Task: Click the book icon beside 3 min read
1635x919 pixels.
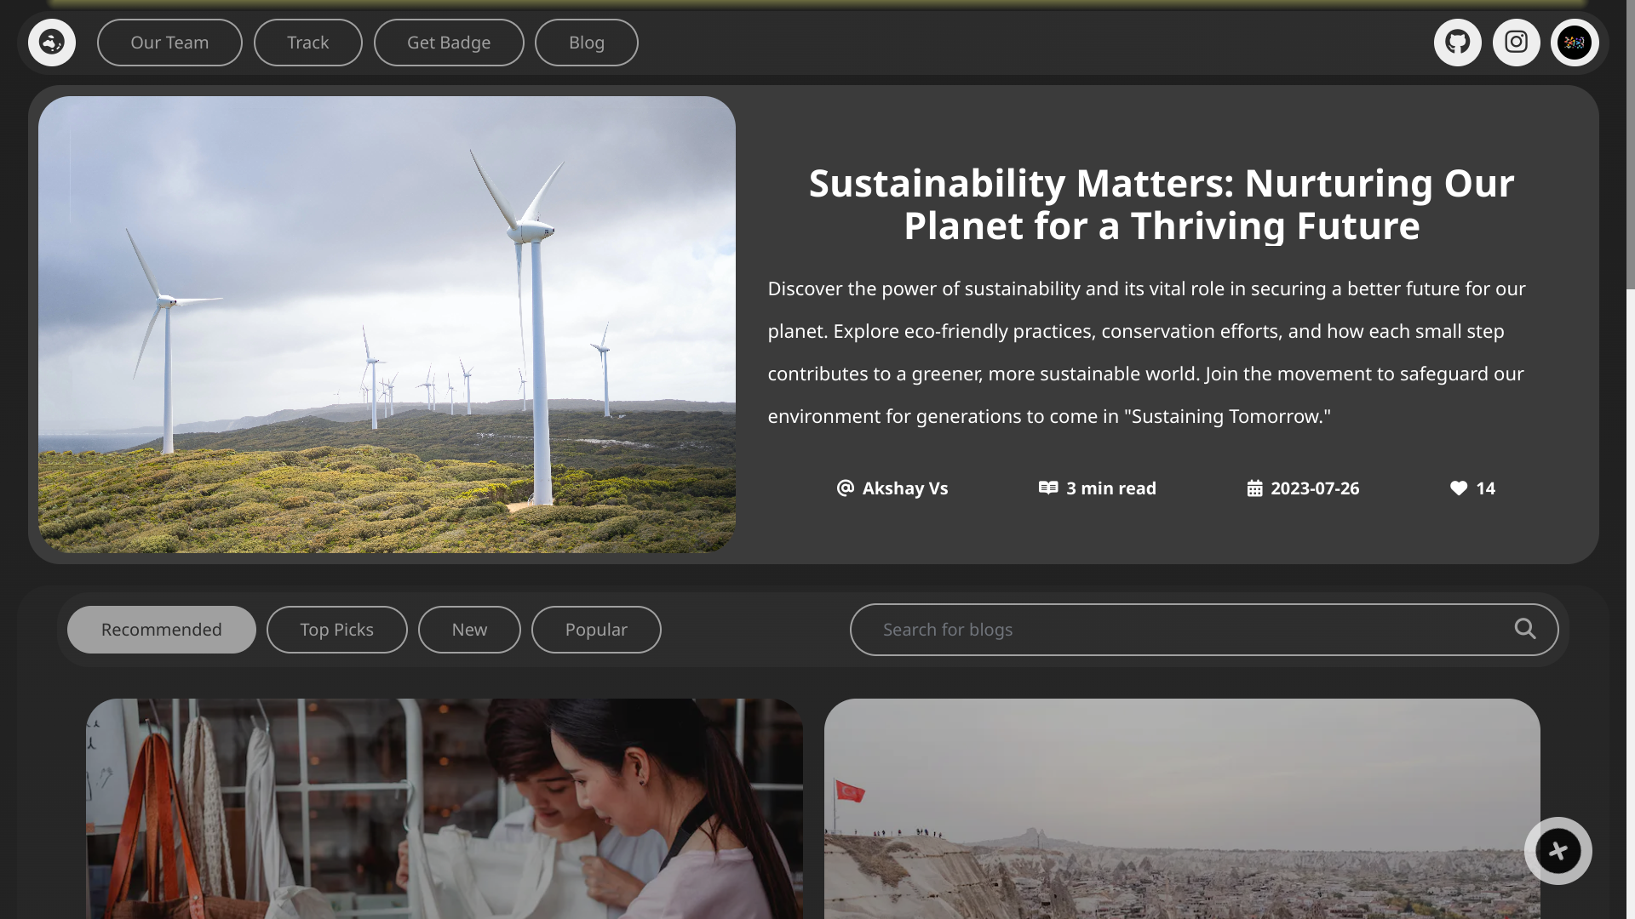Action: pos(1047,488)
